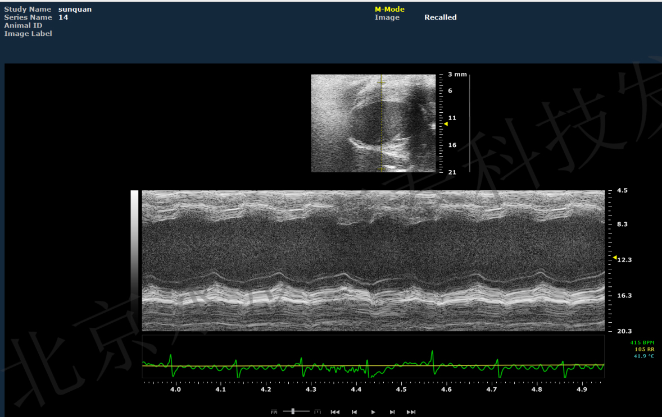This screenshot has height=417, width=662.
Task: Step forward one frame
Action: (x=392, y=412)
